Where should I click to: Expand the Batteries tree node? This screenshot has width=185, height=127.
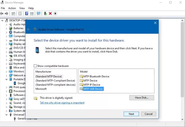6,28
